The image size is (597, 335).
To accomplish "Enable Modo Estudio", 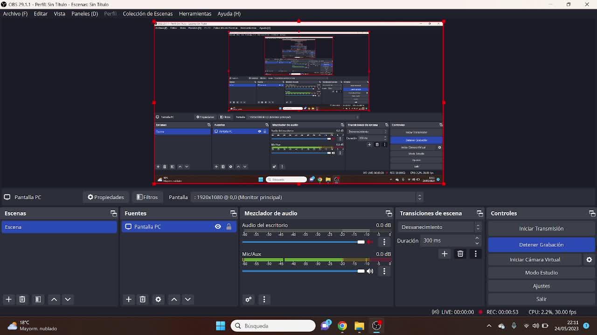I will coord(541,273).
